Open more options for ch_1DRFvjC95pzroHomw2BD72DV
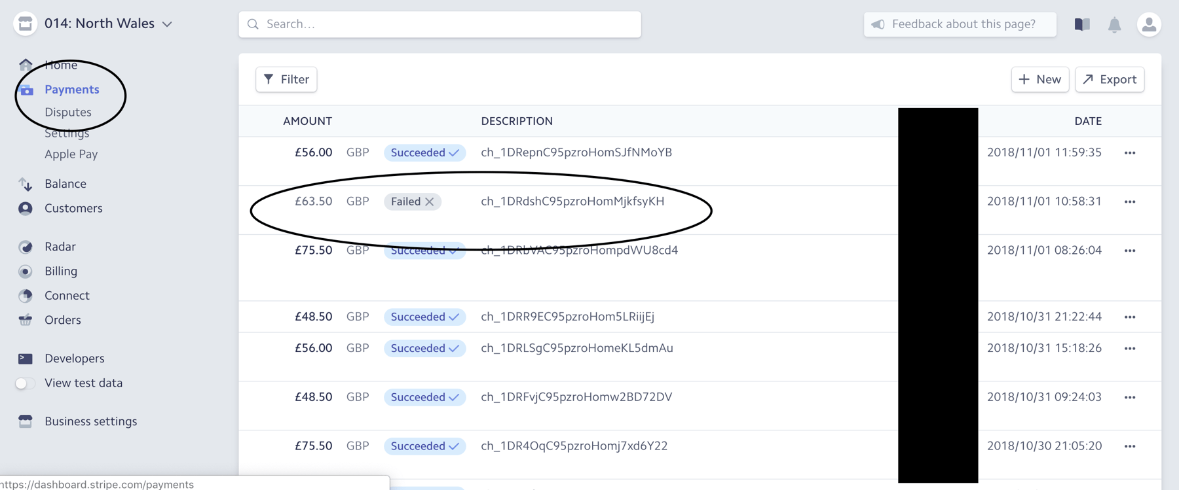The image size is (1179, 490). (x=1130, y=397)
